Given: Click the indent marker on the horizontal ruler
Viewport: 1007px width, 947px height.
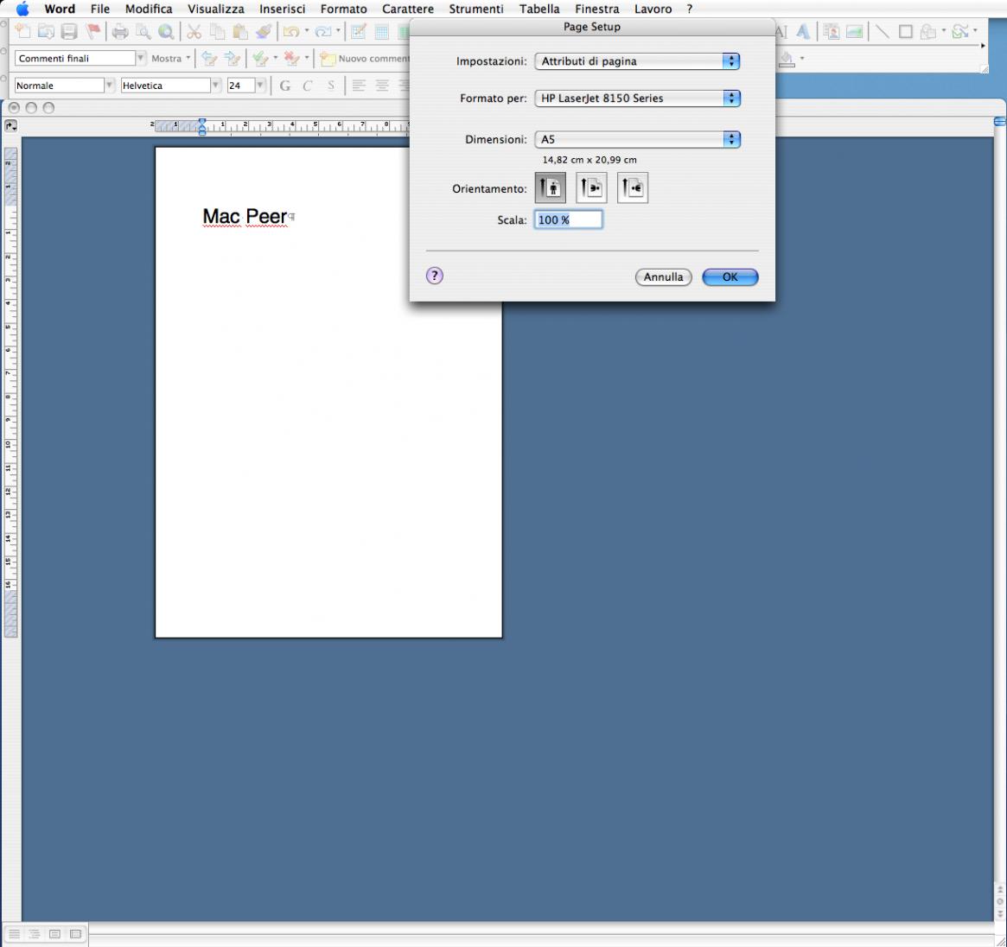Looking at the screenshot, I should 202,126.
